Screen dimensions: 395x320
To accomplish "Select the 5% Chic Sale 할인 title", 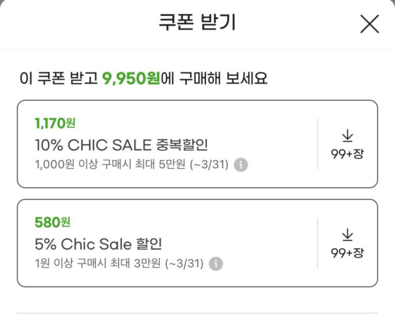I will 98,244.
